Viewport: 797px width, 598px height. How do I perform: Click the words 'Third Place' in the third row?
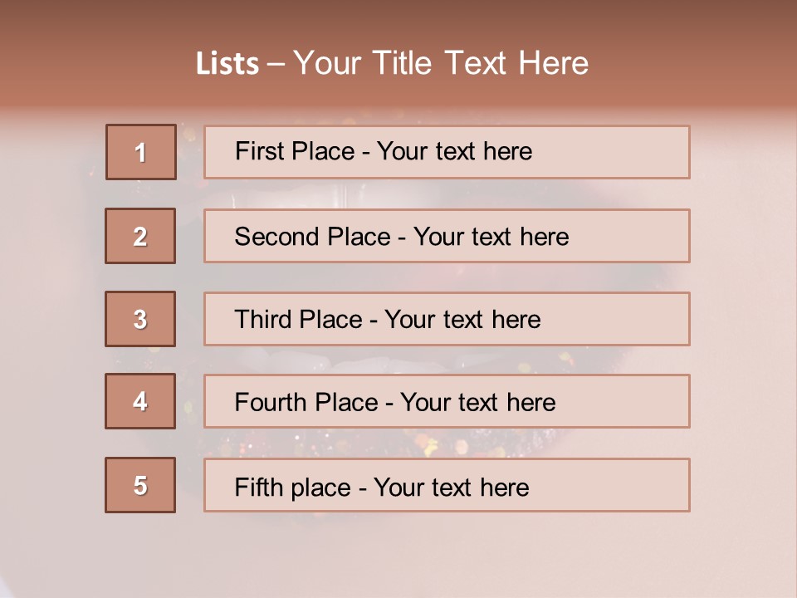pos(298,319)
